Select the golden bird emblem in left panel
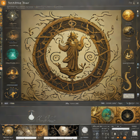This screenshot has height=140, width=140. click(12, 93)
